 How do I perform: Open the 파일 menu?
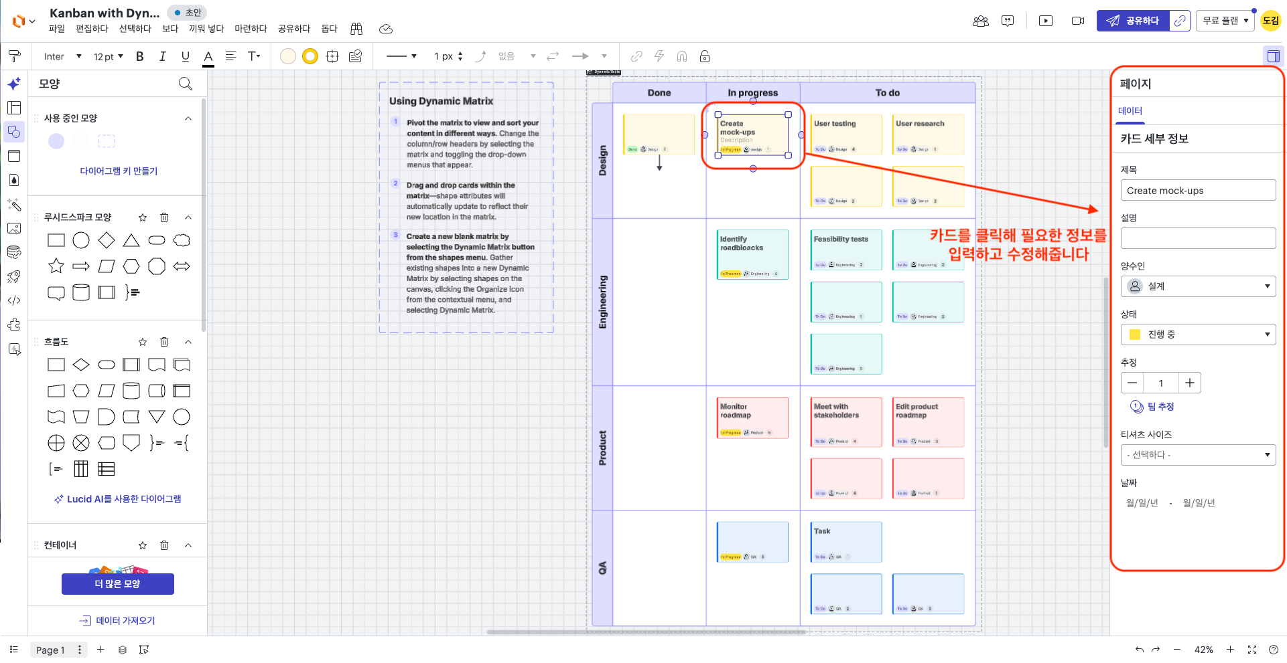pos(56,29)
